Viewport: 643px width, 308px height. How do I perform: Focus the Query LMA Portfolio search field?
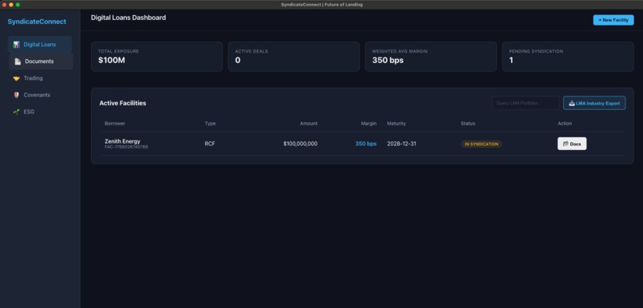click(x=526, y=103)
